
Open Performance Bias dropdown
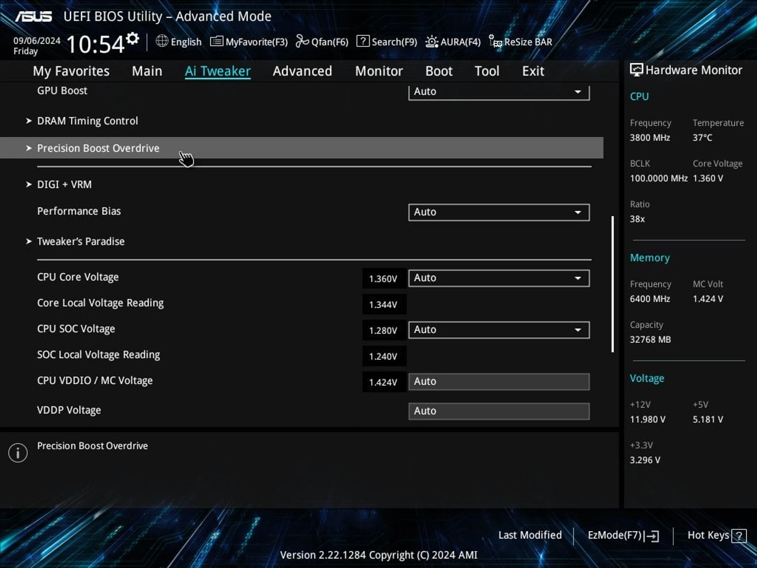tap(499, 212)
